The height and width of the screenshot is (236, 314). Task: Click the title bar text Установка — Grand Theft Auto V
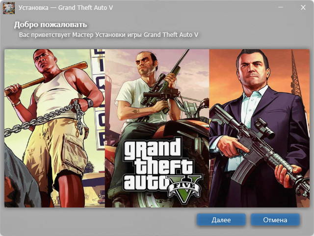(66, 8)
